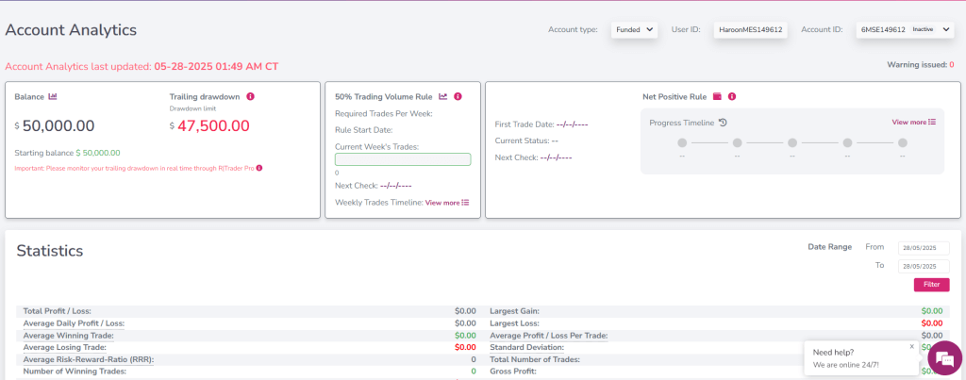Click View more in Weekly Trades Timeline
The image size is (966, 380).
click(447, 203)
